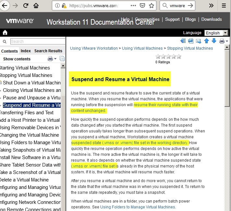Open the Downloads header link
This screenshot has height=211, width=231.
tap(212, 19)
